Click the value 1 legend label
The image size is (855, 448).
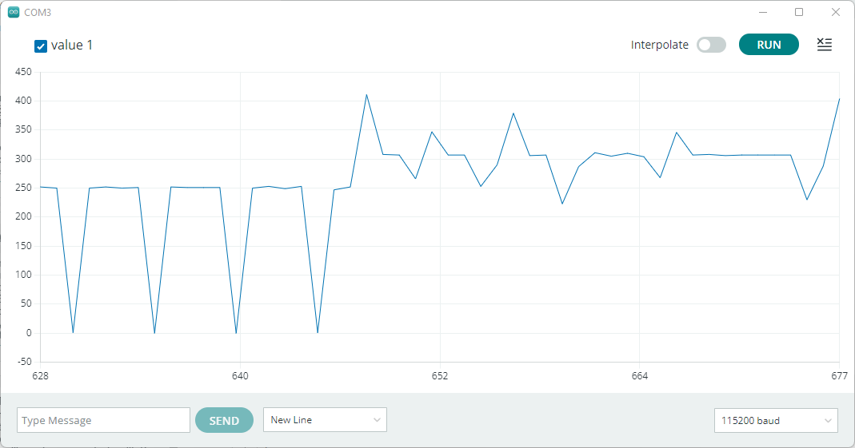coord(71,46)
